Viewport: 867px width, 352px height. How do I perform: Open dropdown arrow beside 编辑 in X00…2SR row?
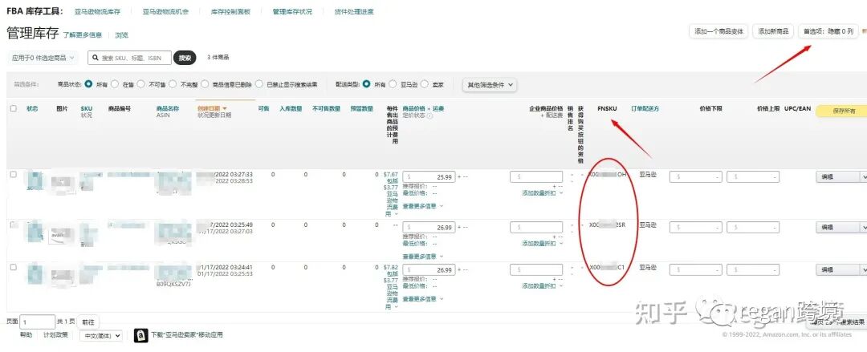862,227
